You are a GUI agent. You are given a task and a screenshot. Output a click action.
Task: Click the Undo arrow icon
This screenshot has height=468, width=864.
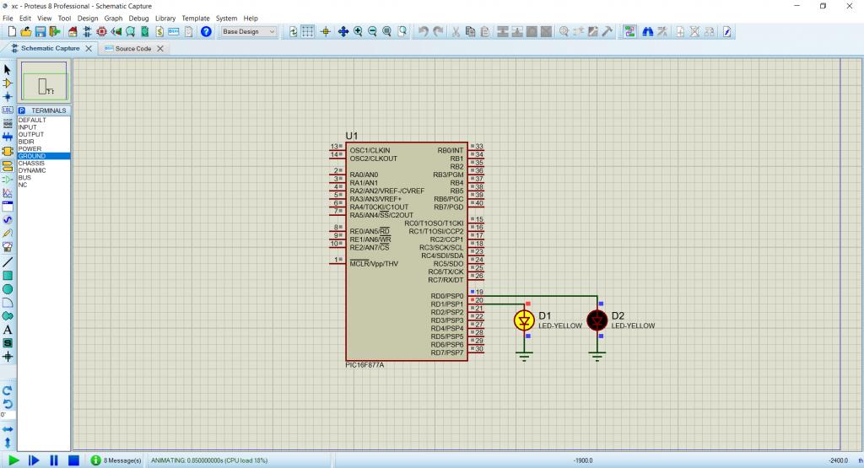[423, 32]
